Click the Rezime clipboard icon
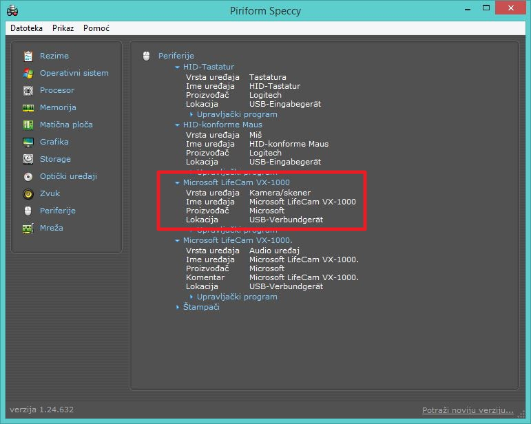 click(x=28, y=56)
